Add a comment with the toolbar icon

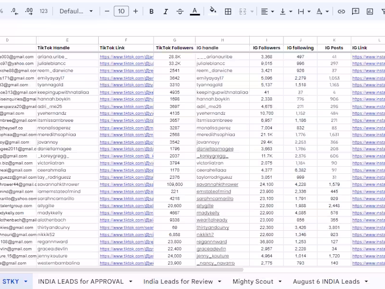click(x=356, y=11)
